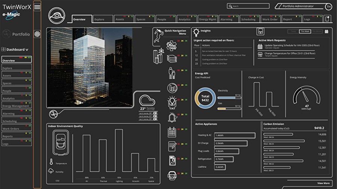This screenshot has height=189, width=337.
Task: Click the globe icon below building image
Action: tap(53, 114)
